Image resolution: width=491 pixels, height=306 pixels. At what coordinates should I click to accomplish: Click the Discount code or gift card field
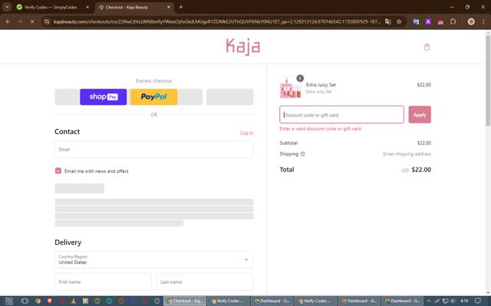[341, 115]
